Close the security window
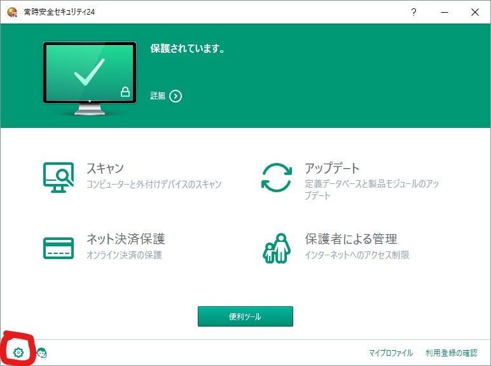Viewport: 491px width, 366px height. (x=475, y=12)
